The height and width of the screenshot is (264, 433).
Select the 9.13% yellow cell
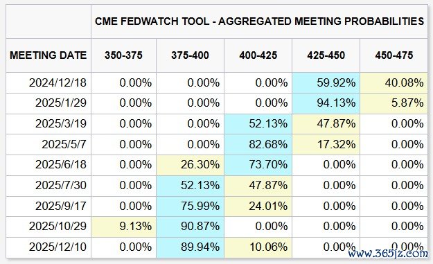tap(123, 227)
